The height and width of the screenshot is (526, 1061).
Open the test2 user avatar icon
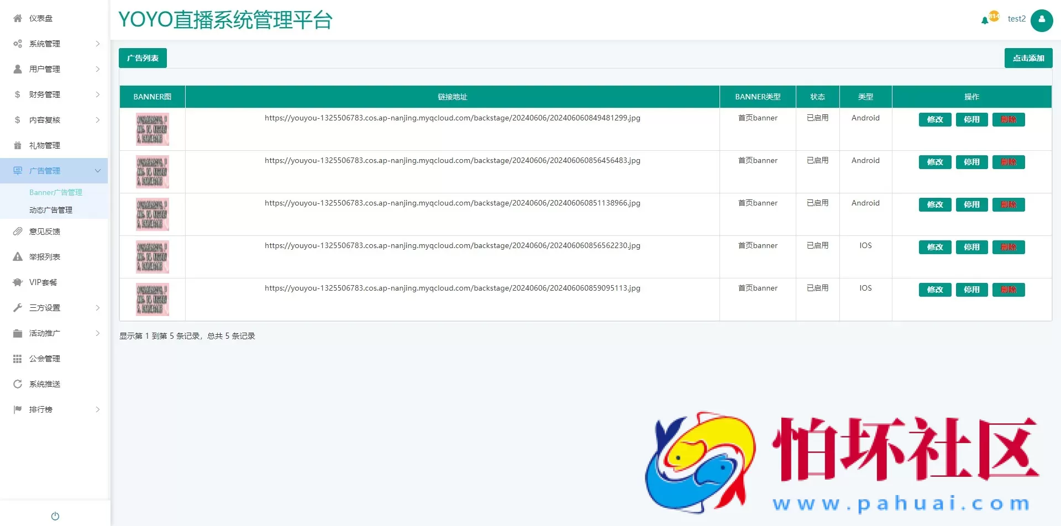(1042, 20)
